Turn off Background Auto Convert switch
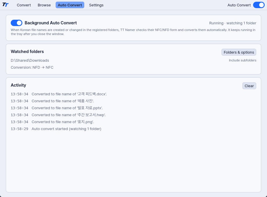The height and width of the screenshot is (197, 267). pos(17,23)
